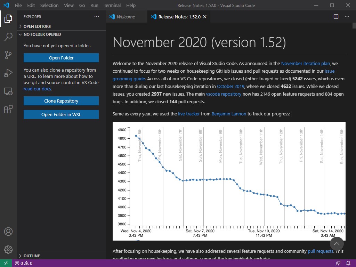Open the Search view icon

point(8,37)
